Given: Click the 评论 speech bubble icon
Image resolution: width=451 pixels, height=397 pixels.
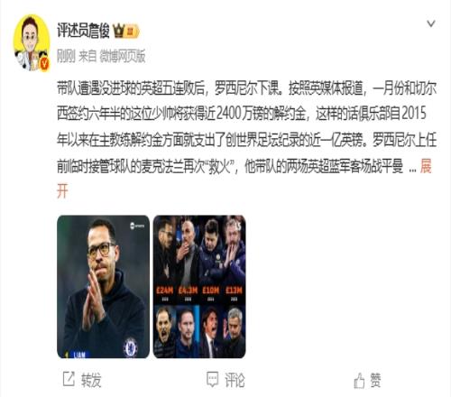Looking at the screenshot, I should (212, 379).
